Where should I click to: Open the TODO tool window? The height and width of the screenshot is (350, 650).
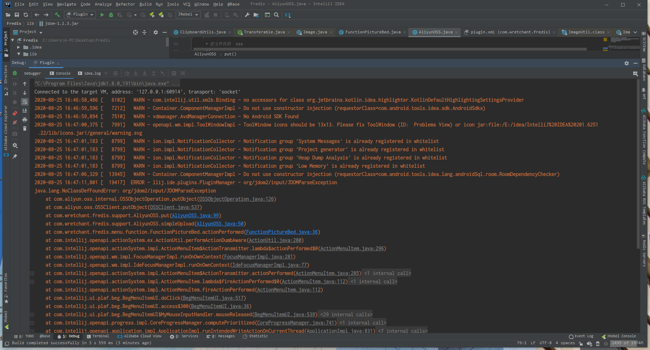(24, 336)
